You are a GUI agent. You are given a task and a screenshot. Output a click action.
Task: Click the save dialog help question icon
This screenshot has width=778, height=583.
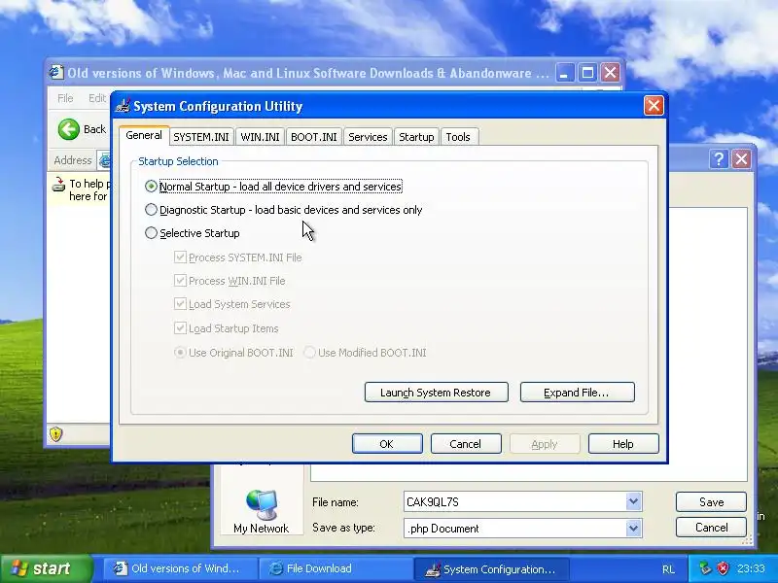719,159
